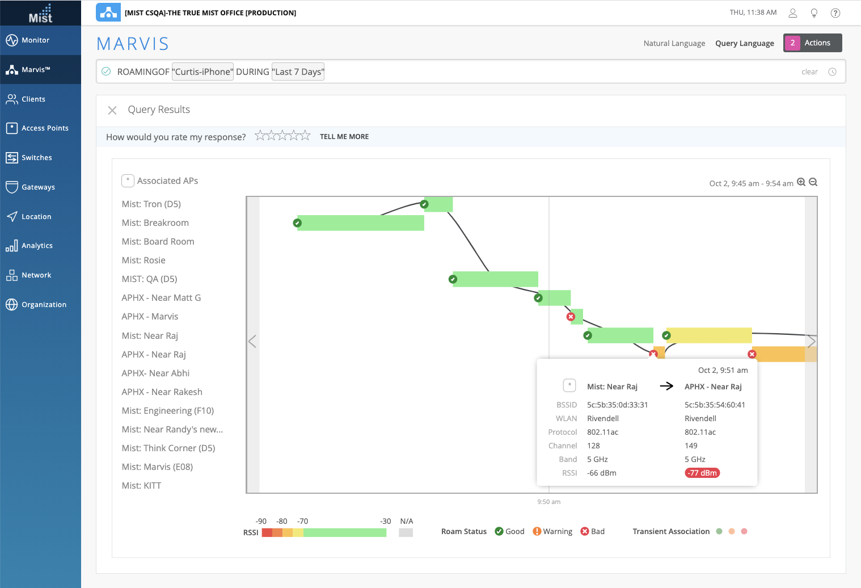
Task: Zoom in on the roaming timeline
Action: pyautogui.click(x=801, y=182)
